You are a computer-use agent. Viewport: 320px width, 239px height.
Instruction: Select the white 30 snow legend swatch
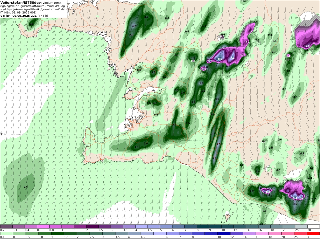coord(314,226)
